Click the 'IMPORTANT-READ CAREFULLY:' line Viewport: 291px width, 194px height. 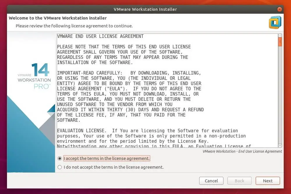[129, 73]
